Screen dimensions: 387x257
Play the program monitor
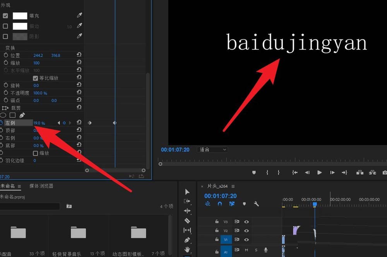(x=319, y=172)
